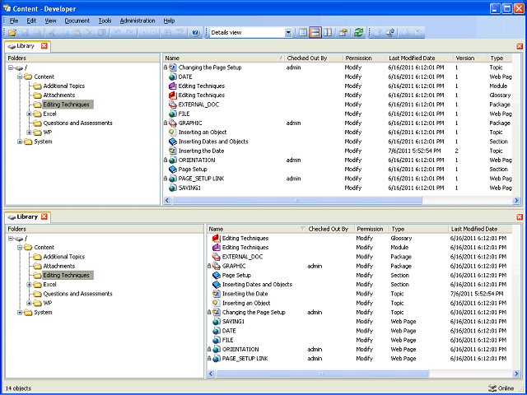Image resolution: width=527 pixels, height=395 pixels.
Task: Click the binoculars Find toolbar icon
Action: tap(167, 33)
